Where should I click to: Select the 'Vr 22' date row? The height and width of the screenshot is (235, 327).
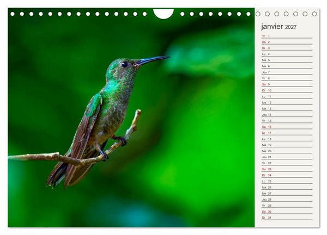pos(287,163)
